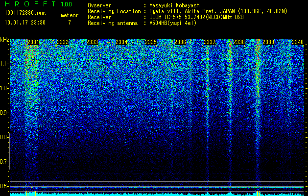Click the 0.9 kHz axis label

pyautogui.click(x=4, y=113)
